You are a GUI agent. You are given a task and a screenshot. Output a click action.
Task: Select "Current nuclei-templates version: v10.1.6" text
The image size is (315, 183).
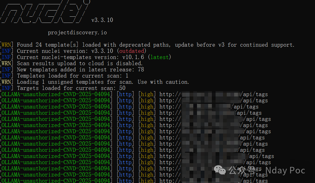80,57
